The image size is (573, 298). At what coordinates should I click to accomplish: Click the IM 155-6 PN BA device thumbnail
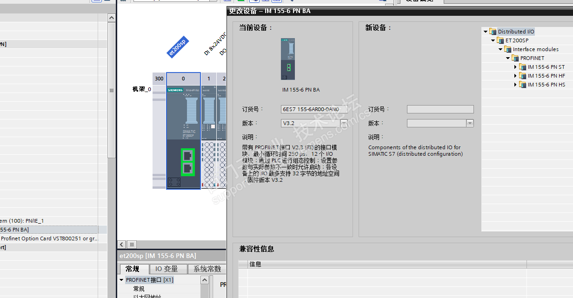click(288, 59)
